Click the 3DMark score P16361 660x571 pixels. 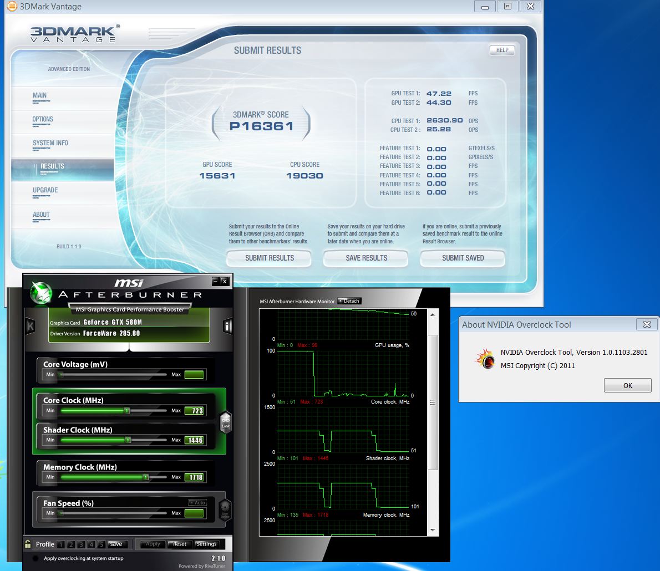(x=261, y=126)
